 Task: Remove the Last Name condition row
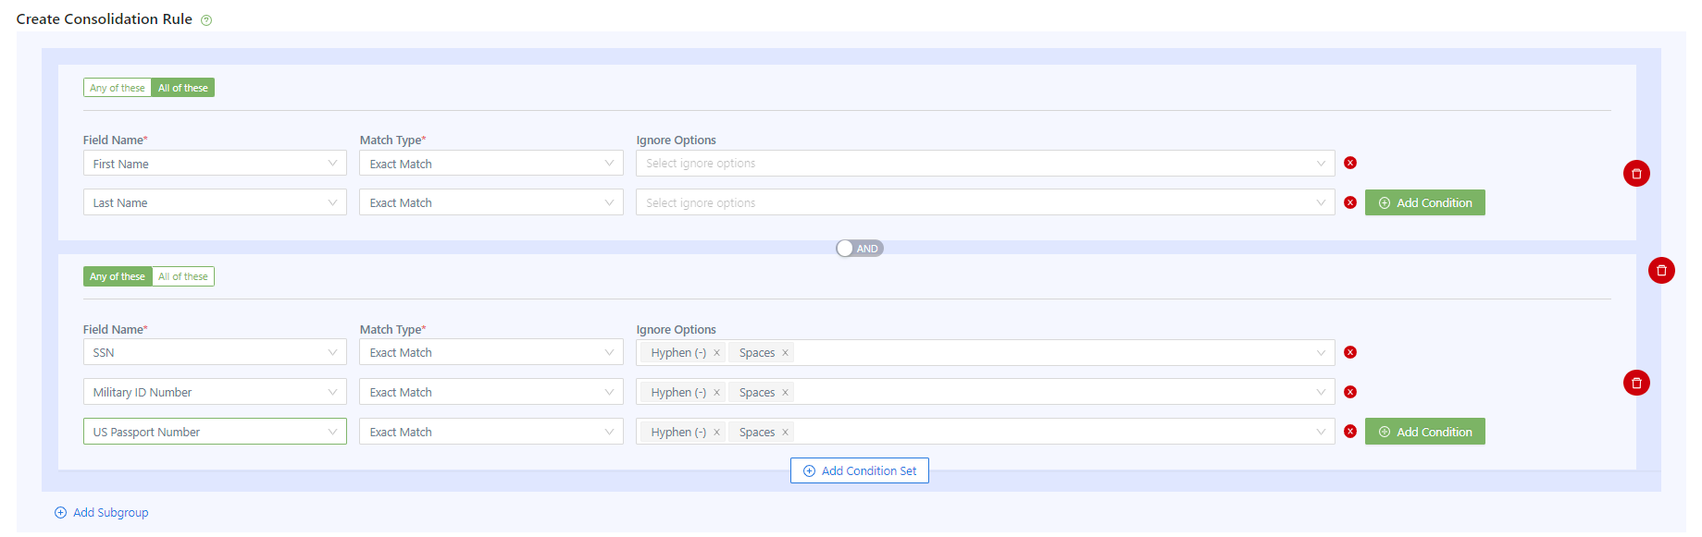(x=1350, y=202)
